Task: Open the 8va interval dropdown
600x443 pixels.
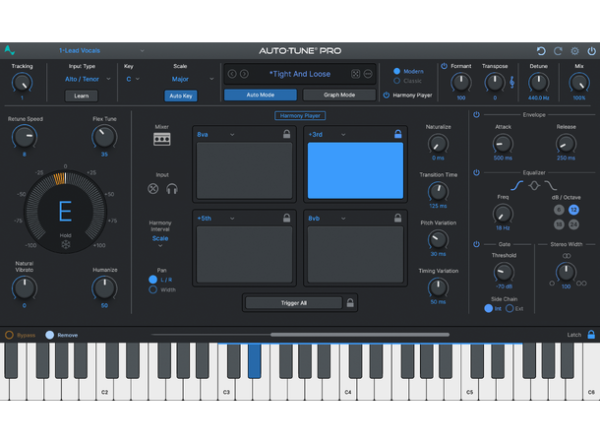Action: point(215,135)
